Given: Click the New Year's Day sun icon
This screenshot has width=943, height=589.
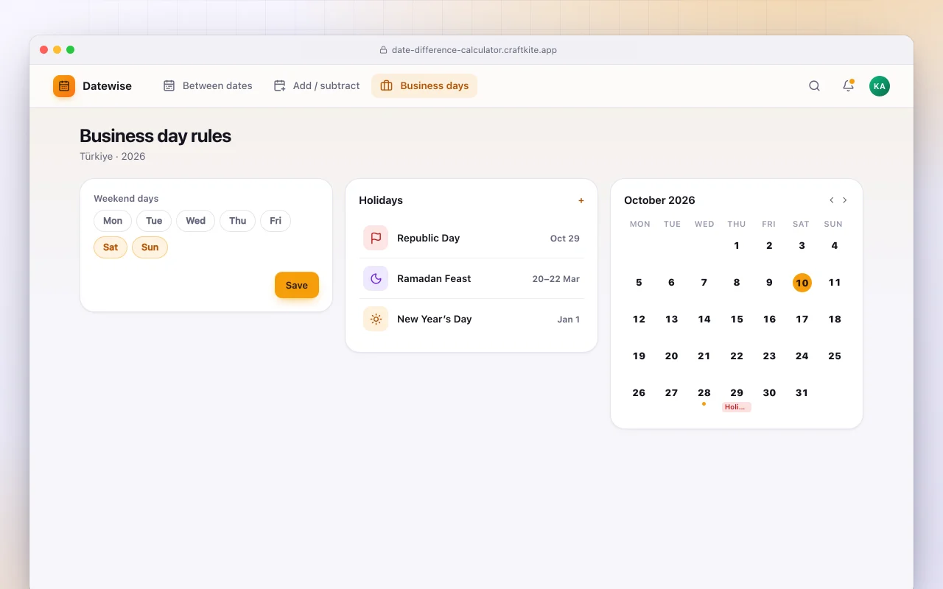Looking at the screenshot, I should coord(376,319).
